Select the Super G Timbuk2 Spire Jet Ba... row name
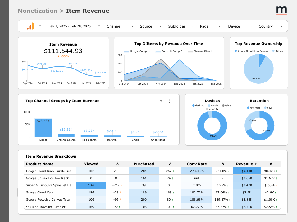Viewport: 297px width, 222px height. click(x=50, y=185)
